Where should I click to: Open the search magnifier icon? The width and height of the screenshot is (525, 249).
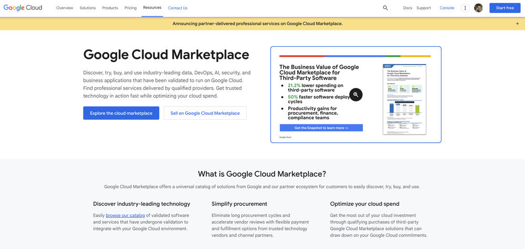click(x=385, y=8)
